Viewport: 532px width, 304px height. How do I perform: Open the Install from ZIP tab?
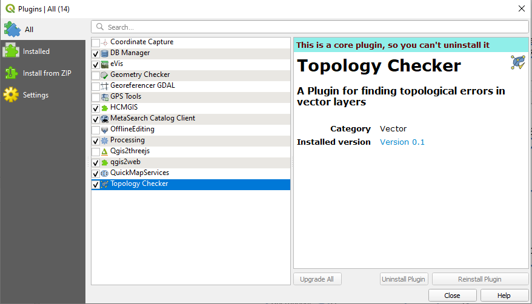tap(43, 73)
